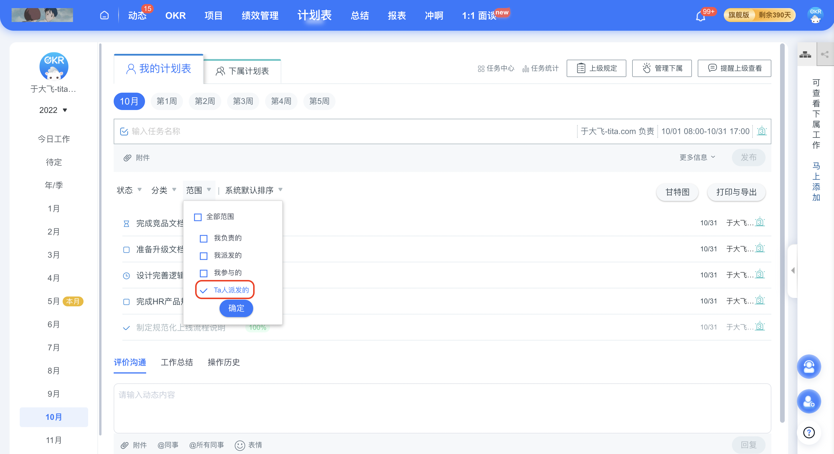
Task: Open the 系统默认排序 sort dropdown
Action: tap(254, 190)
